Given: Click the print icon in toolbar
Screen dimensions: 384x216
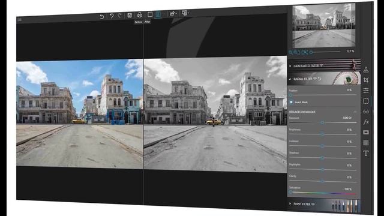Looking at the screenshot, I should 140,15.
